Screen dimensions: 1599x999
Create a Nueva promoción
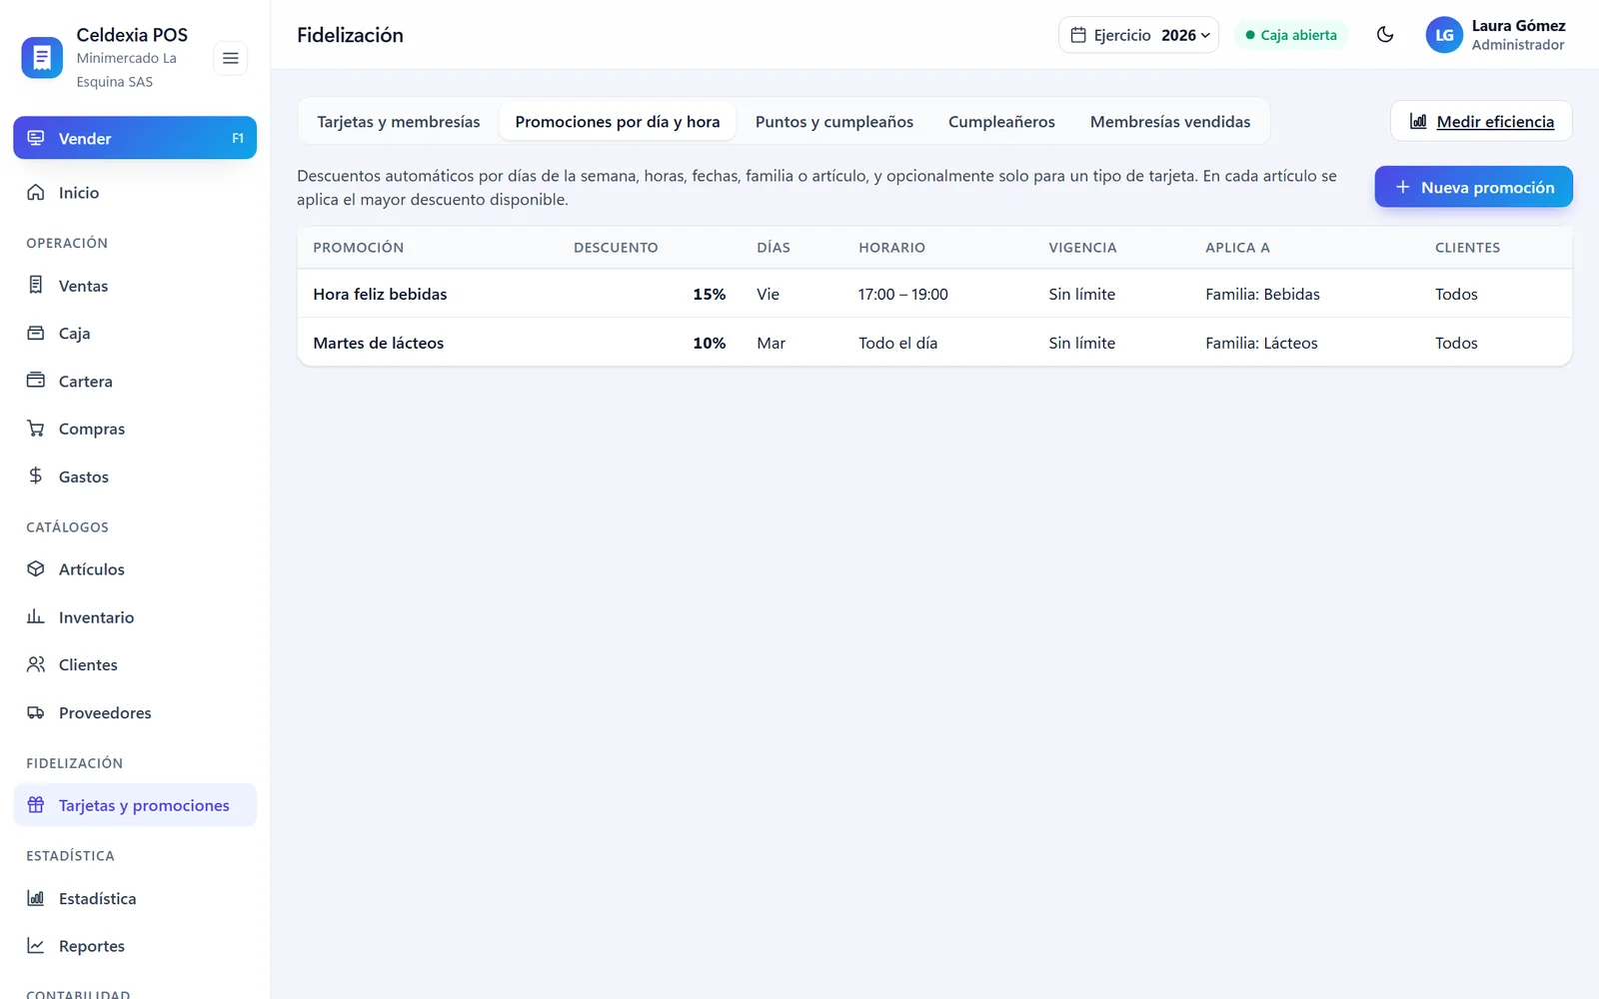(1474, 187)
